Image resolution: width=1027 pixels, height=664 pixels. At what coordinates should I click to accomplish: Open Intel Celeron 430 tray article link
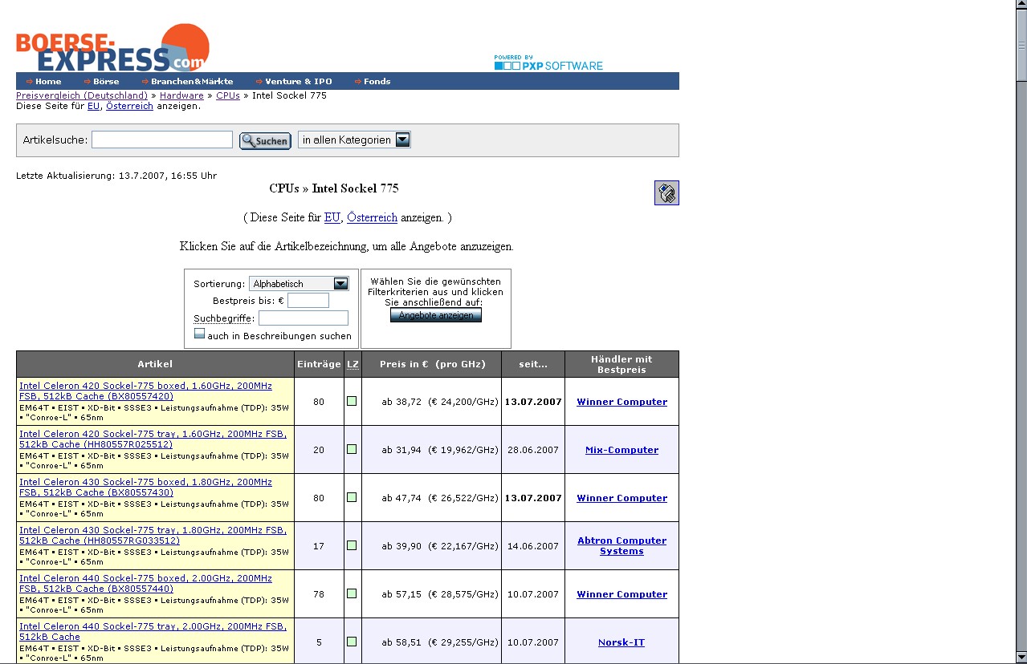(x=153, y=535)
